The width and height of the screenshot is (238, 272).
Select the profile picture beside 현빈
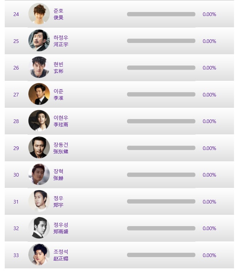[x=39, y=67]
